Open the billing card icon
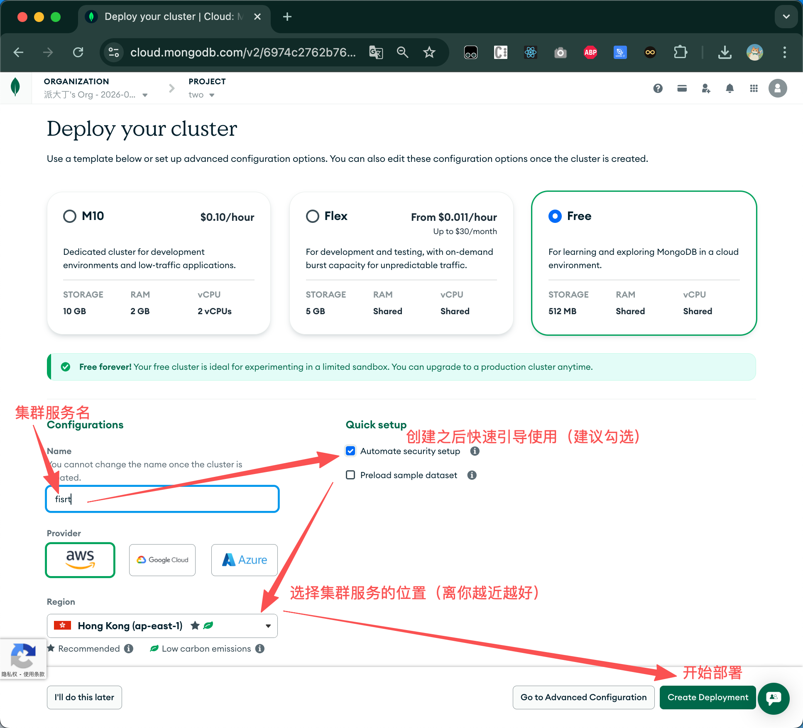This screenshot has height=728, width=803. (682, 88)
